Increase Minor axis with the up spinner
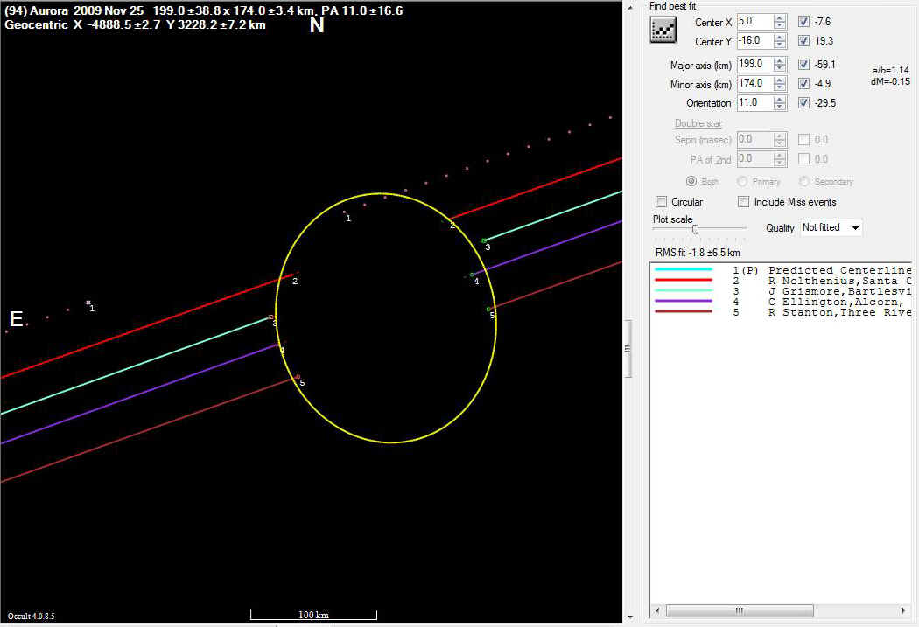919x627 pixels. 780,80
